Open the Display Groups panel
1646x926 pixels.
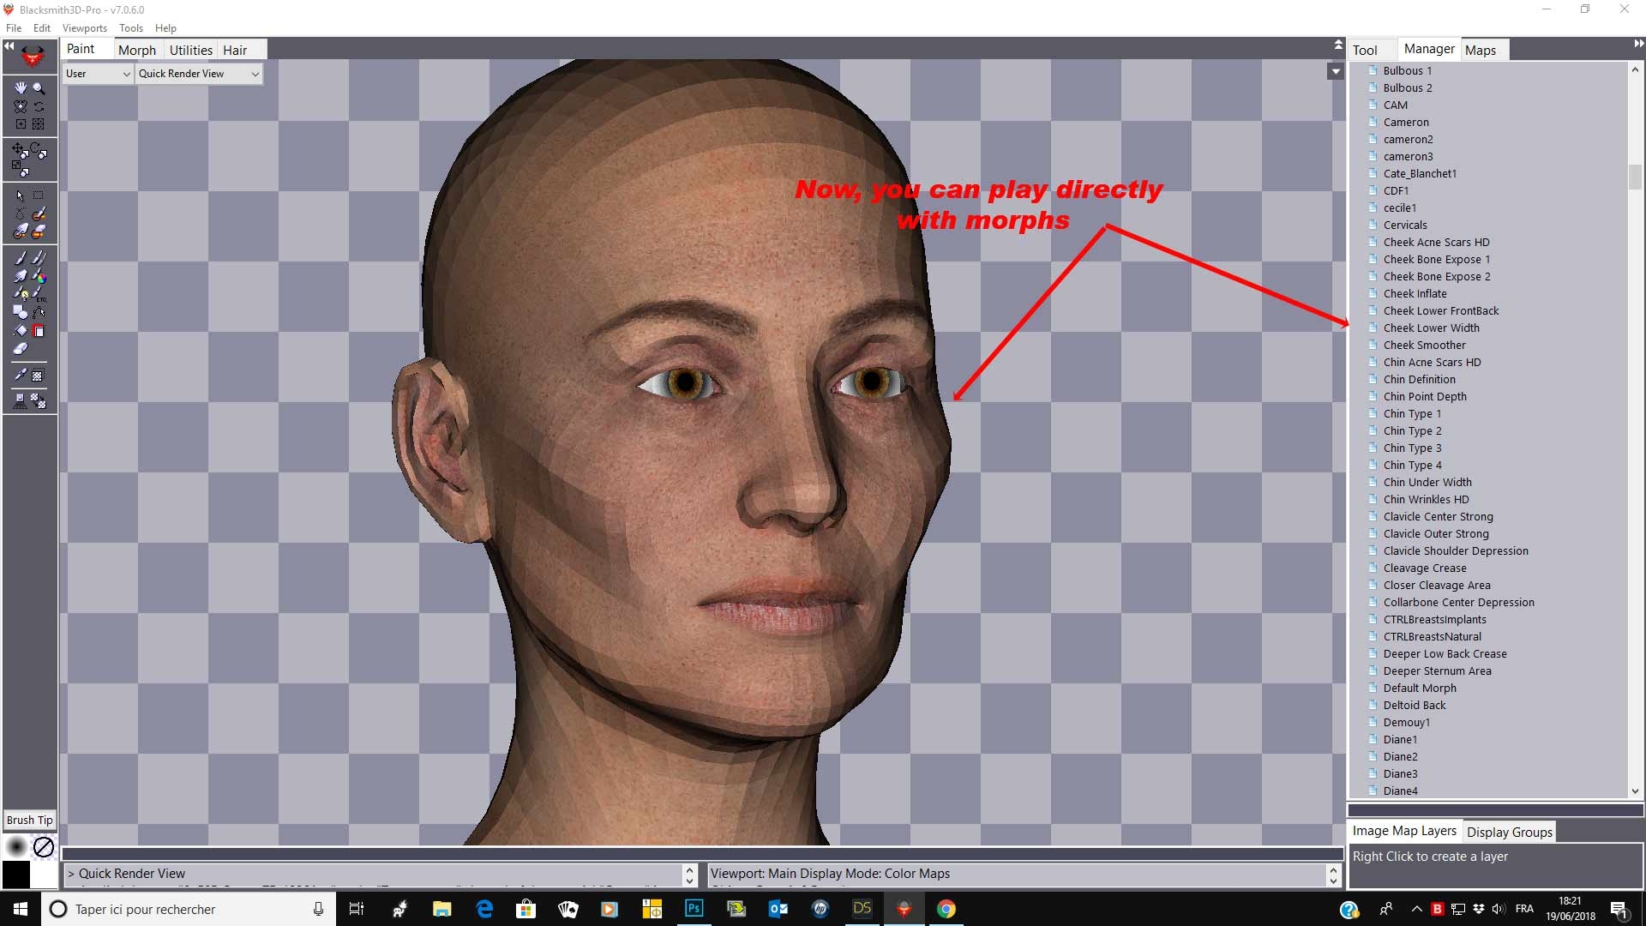(x=1509, y=831)
